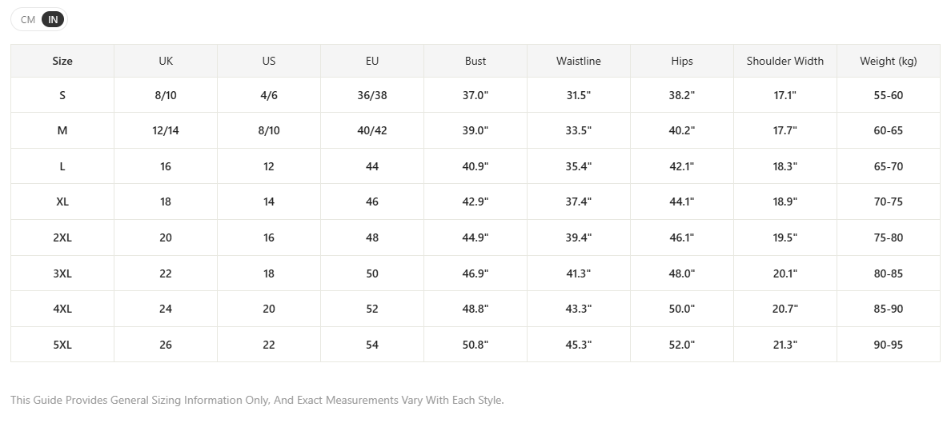Click the 90-95 weight cell
The image size is (951, 427).
[x=889, y=345]
